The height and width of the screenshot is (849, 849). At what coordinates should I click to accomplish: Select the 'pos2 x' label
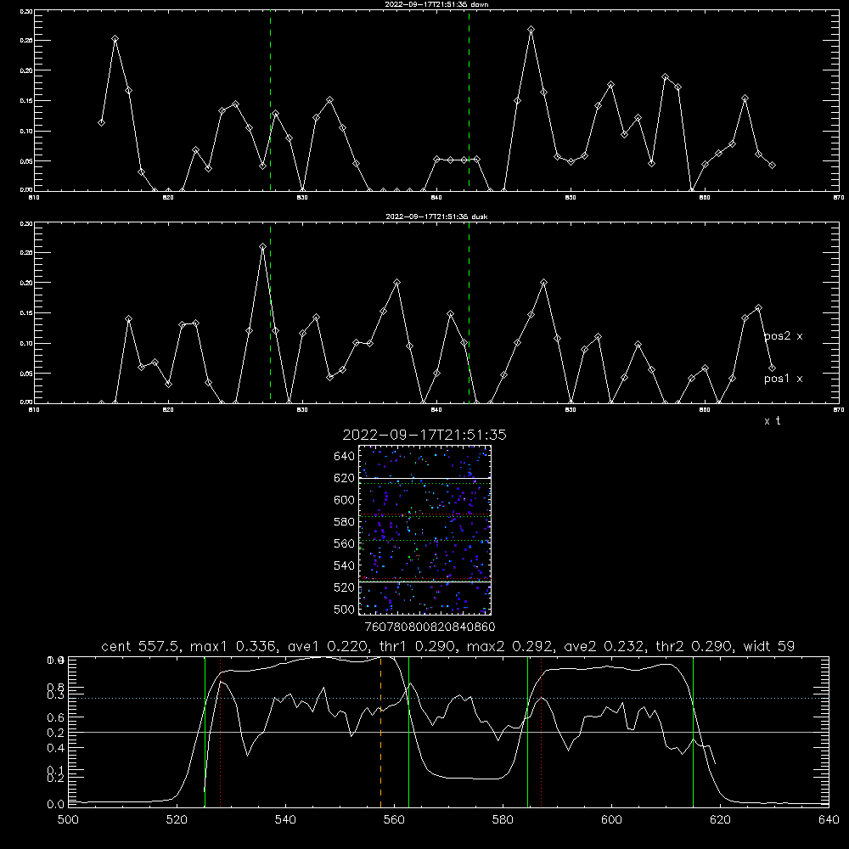(783, 336)
